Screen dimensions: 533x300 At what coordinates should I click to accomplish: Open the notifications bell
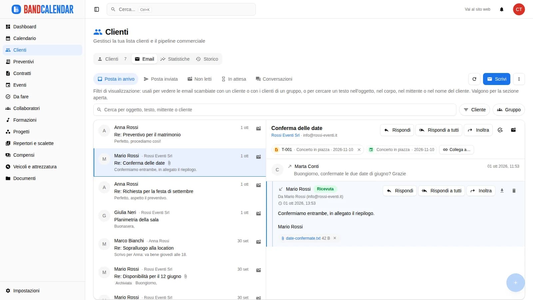point(502,9)
